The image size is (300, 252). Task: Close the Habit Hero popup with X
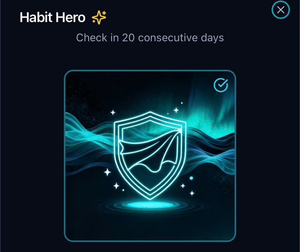point(280,10)
